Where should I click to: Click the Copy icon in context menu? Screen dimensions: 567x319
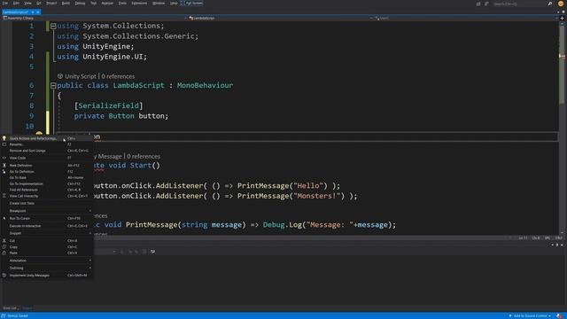point(4,246)
